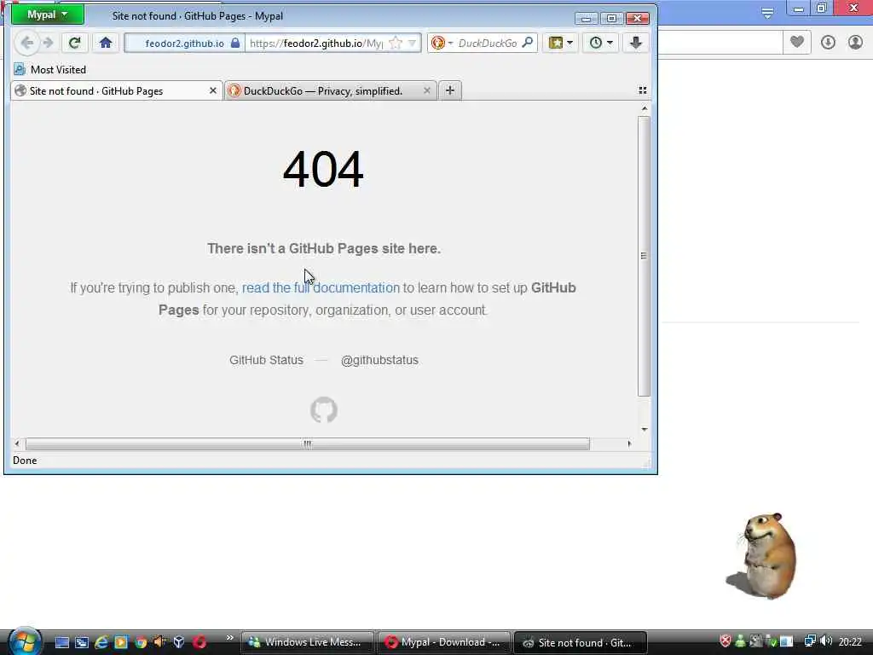The height and width of the screenshot is (655, 873).
Task: Click the Show Desktop quick launch icon
Action: pos(61,642)
